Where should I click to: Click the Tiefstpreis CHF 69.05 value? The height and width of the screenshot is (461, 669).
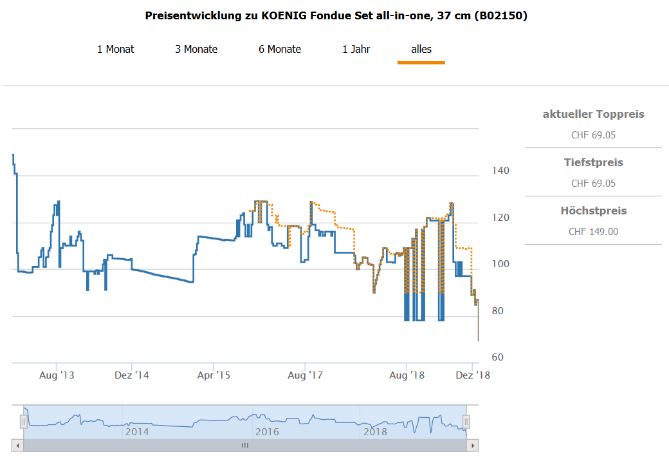(593, 183)
